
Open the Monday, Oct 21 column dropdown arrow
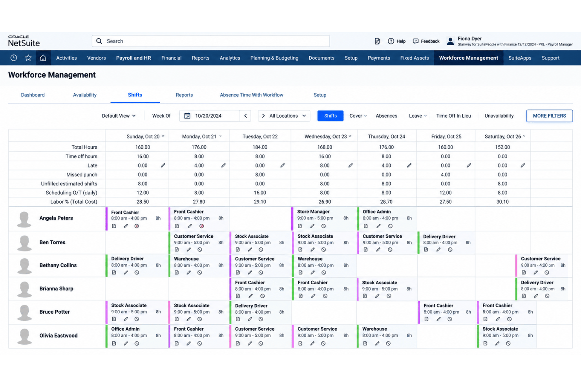click(220, 136)
